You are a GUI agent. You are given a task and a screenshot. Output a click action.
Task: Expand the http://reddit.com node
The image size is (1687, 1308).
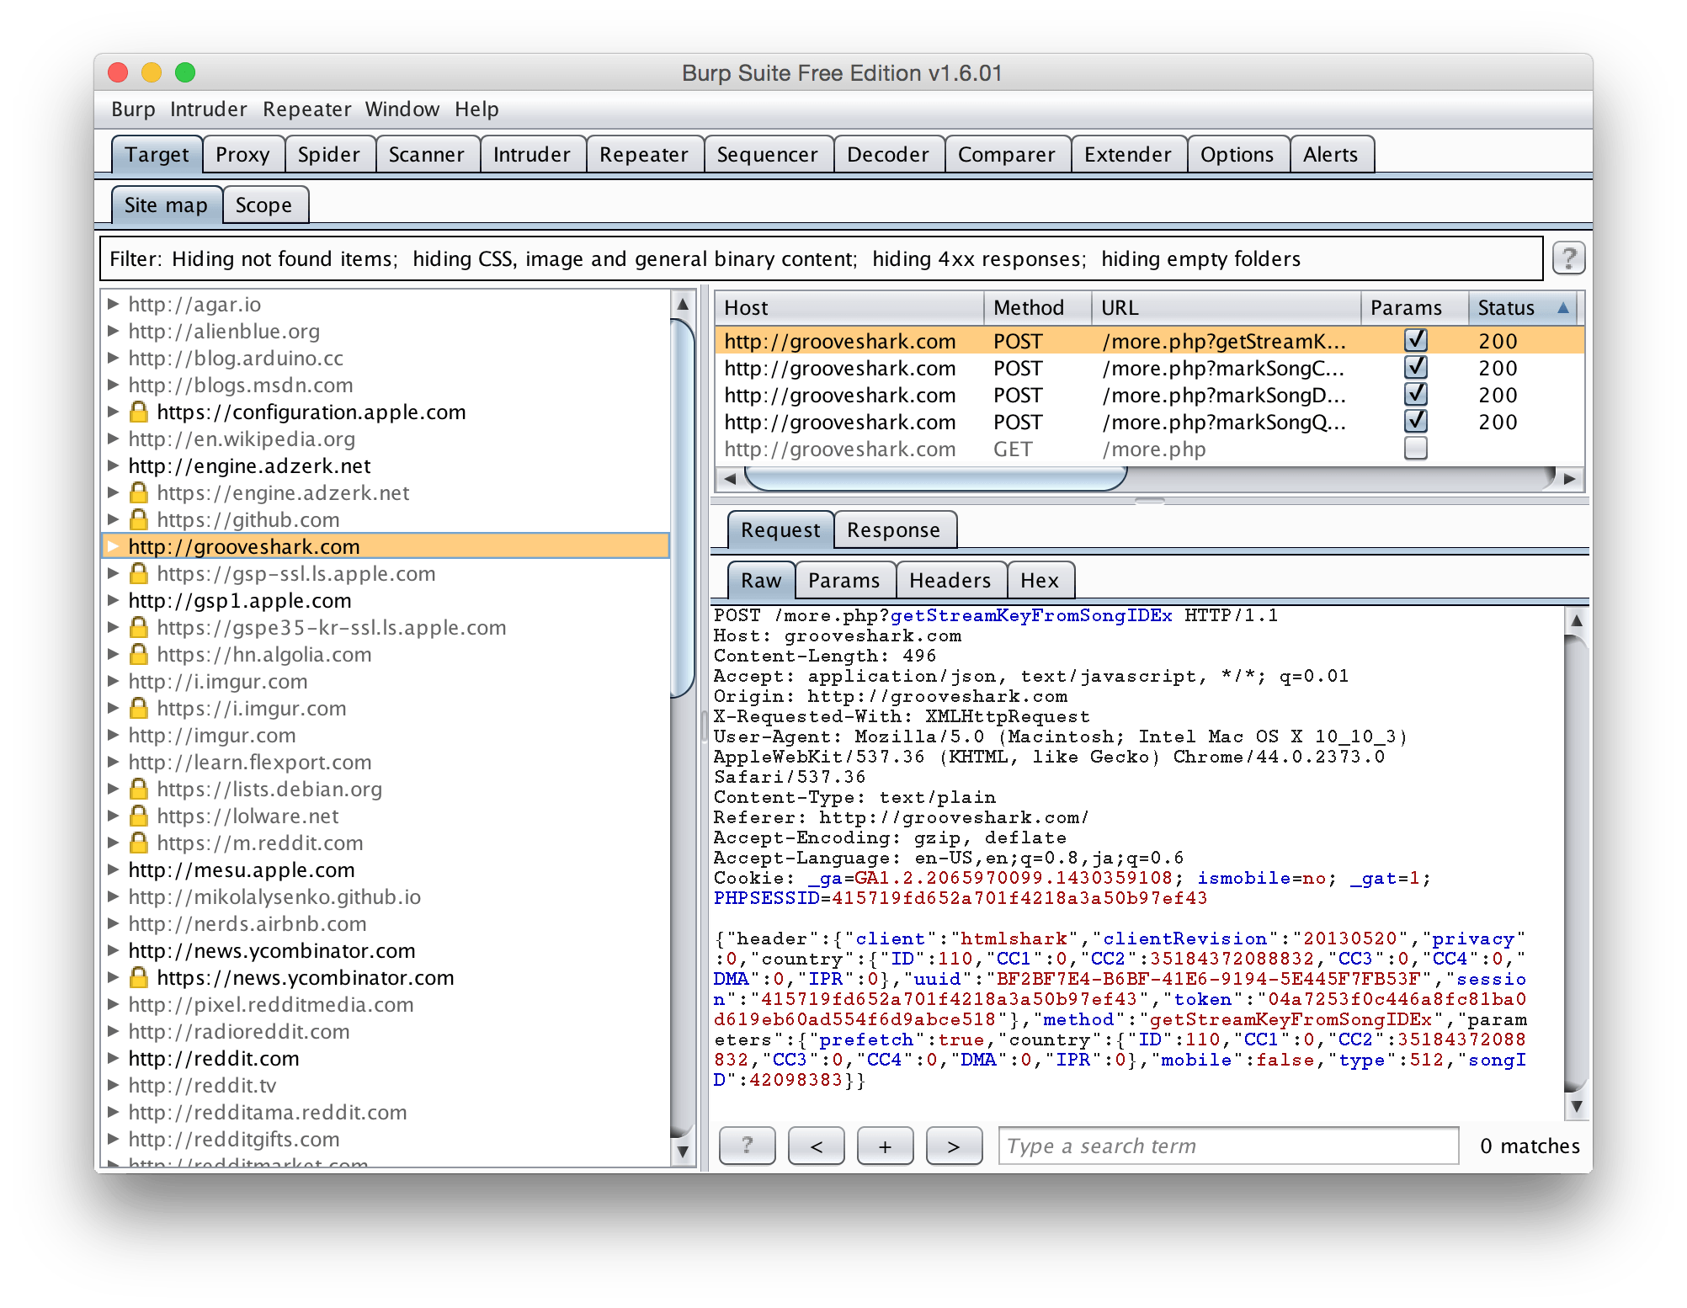(x=113, y=1058)
